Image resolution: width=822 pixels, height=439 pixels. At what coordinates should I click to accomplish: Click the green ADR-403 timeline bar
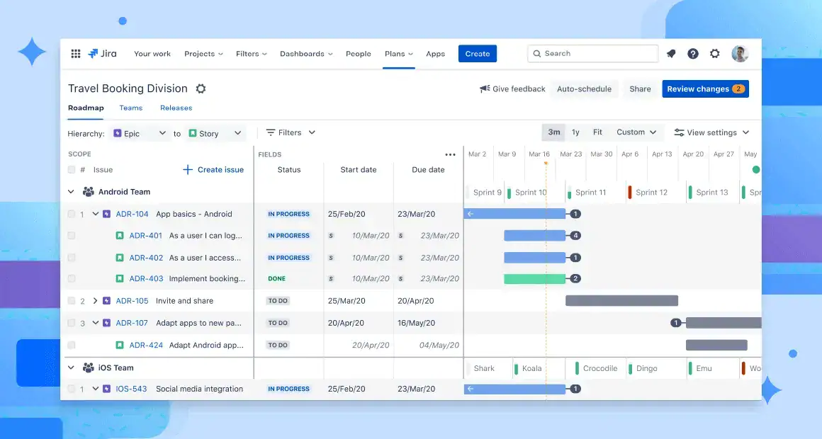click(535, 279)
